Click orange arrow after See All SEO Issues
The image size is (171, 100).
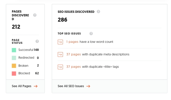[x=88, y=86]
